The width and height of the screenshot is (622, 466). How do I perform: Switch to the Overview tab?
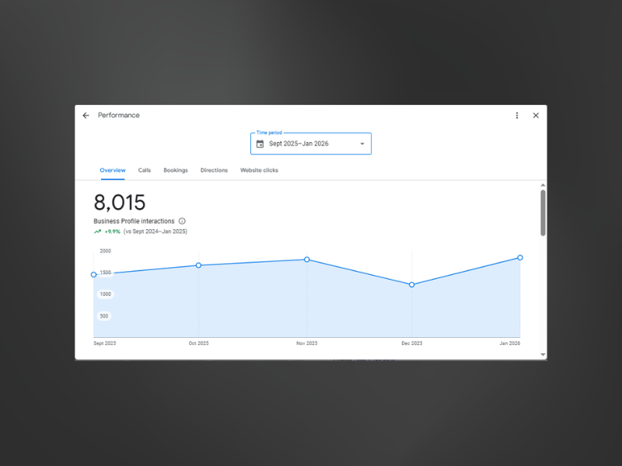tap(113, 170)
